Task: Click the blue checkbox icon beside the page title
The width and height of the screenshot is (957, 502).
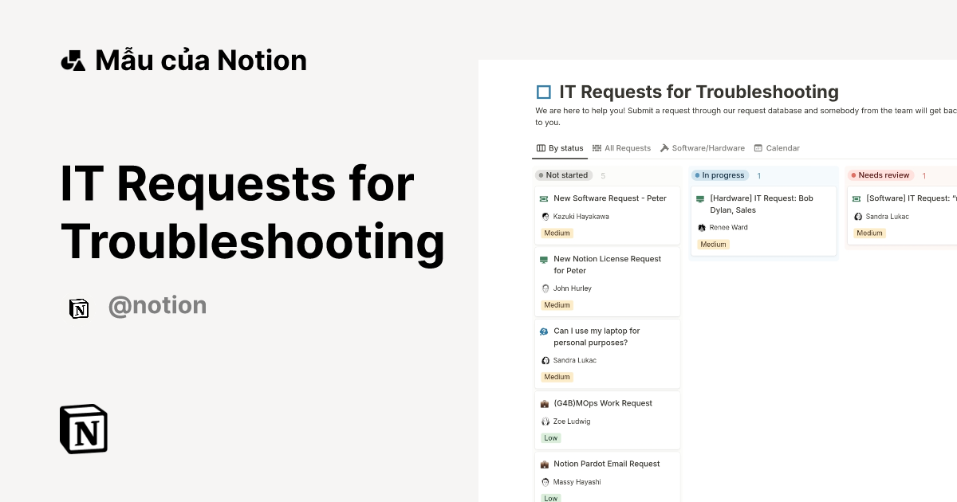Action: coord(543,92)
